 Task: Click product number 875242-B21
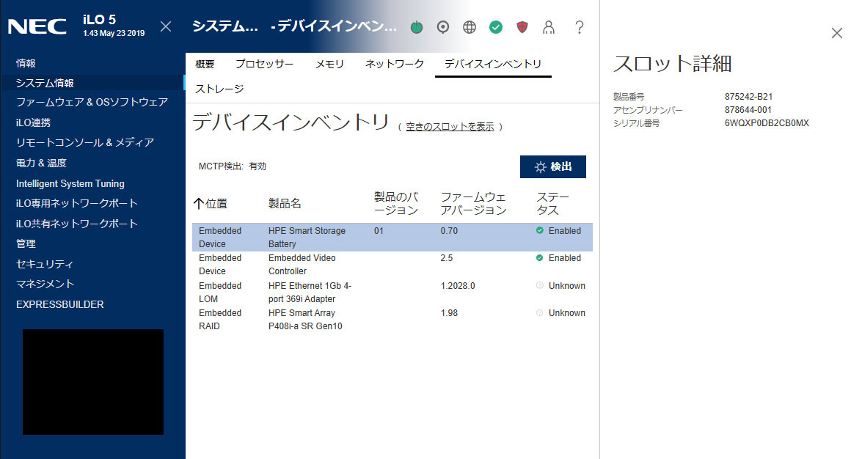pos(748,97)
